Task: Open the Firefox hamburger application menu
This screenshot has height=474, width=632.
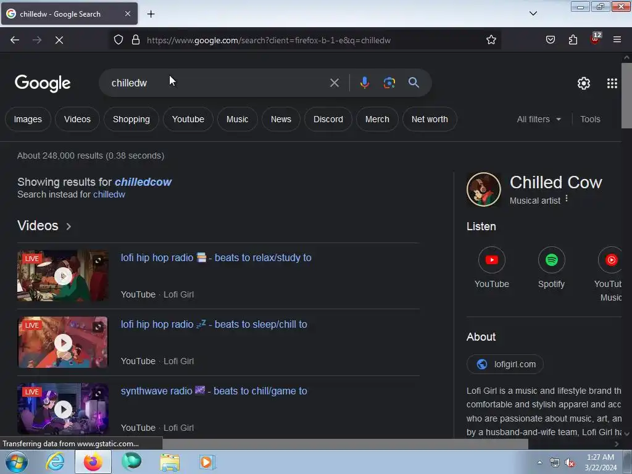Action: 617,40
